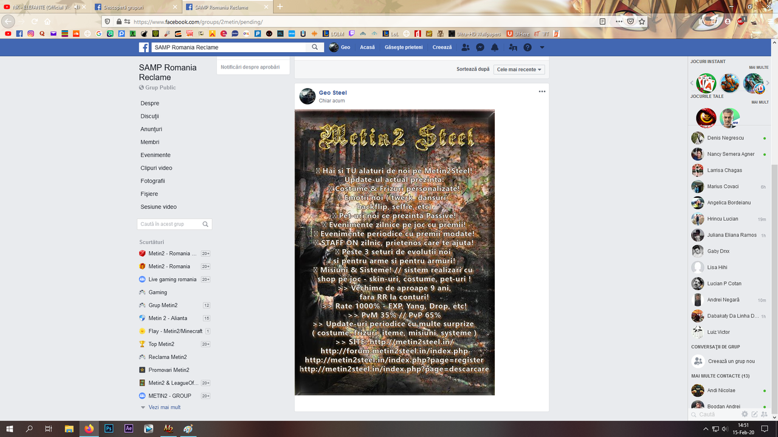778x437 pixels.
Task: Click the chat 'Caută' search field
Action: click(x=715, y=414)
